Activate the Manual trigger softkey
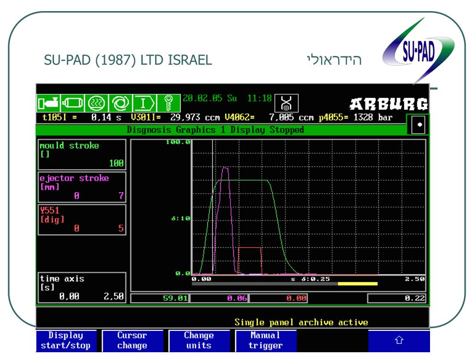 click(x=266, y=341)
